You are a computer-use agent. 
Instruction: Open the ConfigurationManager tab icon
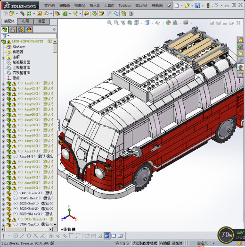click(x=21, y=30)
